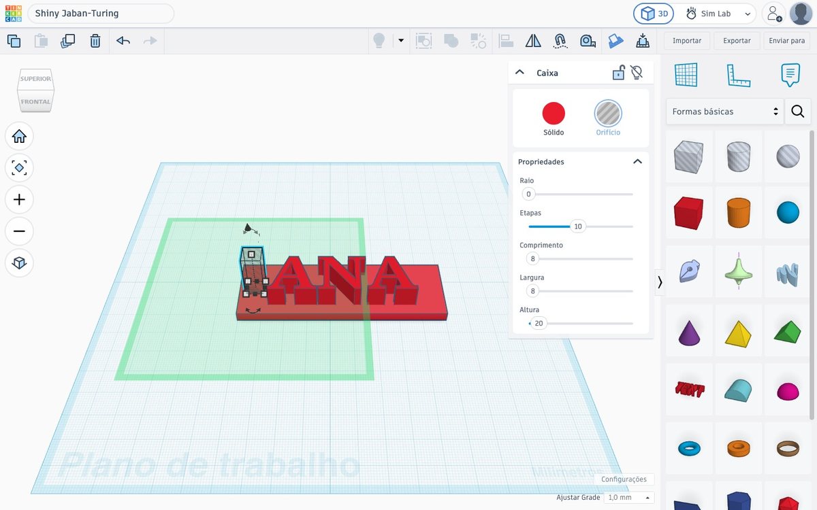This screenshot has width=817, height=510.
Task: Switch perspective with the cube view button
Action: pyautogui.click(x=19, y=262)
